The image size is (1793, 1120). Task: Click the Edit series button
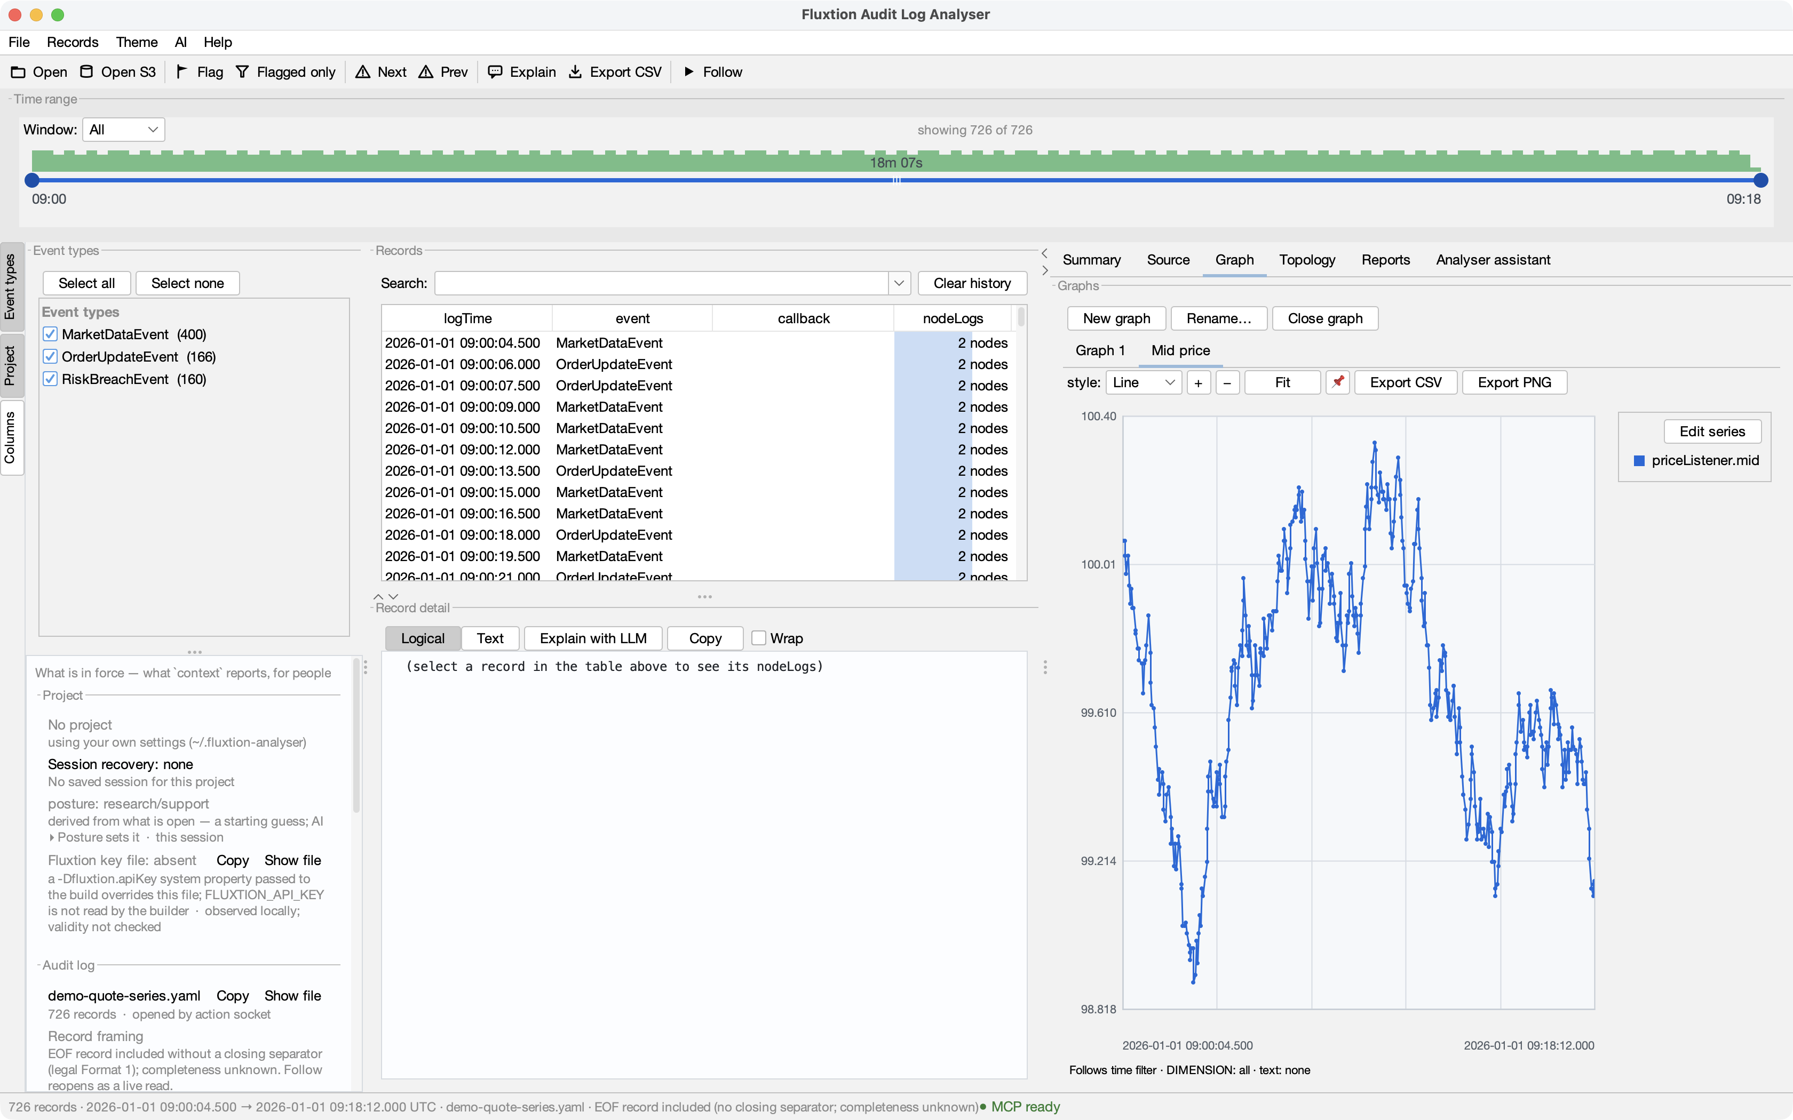(x=1712, y=431)
